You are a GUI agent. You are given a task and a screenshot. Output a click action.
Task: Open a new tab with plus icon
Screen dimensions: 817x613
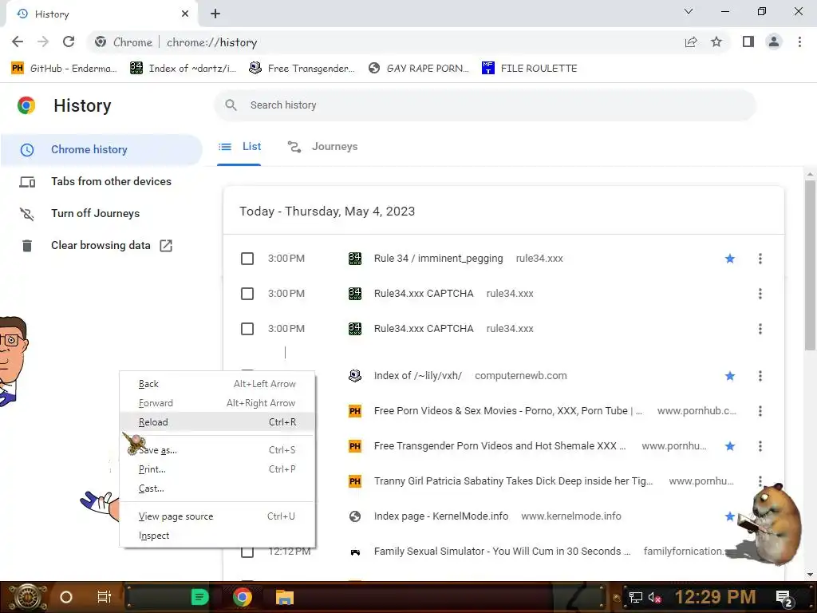pyautogui.click(x=215, y=14)
